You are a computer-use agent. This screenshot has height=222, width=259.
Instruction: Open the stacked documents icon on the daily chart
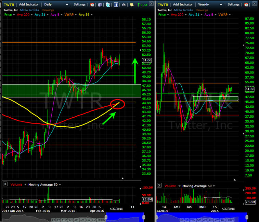click(100, 5)
